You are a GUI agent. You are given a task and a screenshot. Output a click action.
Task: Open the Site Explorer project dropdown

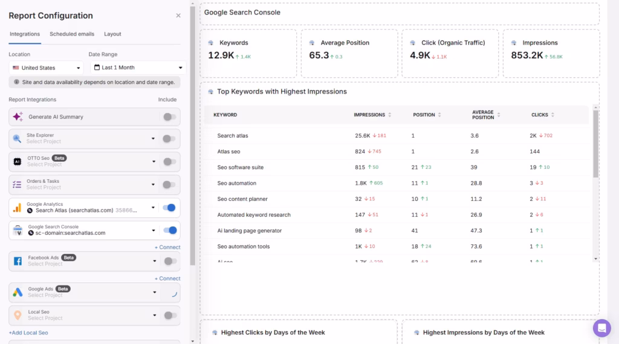coord(154,139)
